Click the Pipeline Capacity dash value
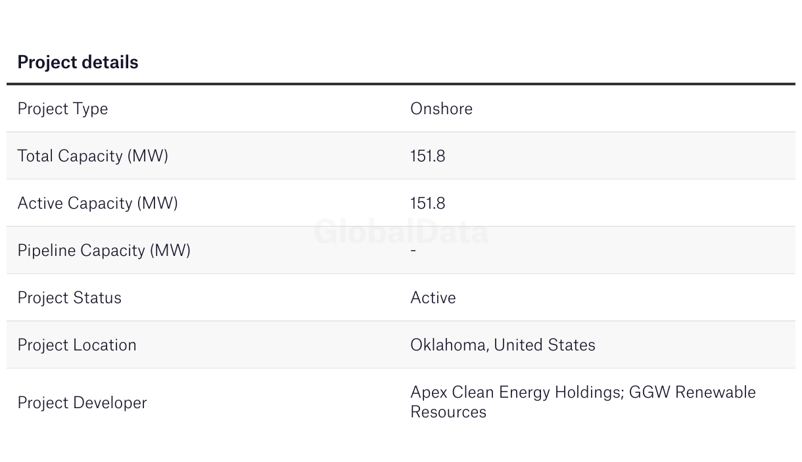 (413, 250)
